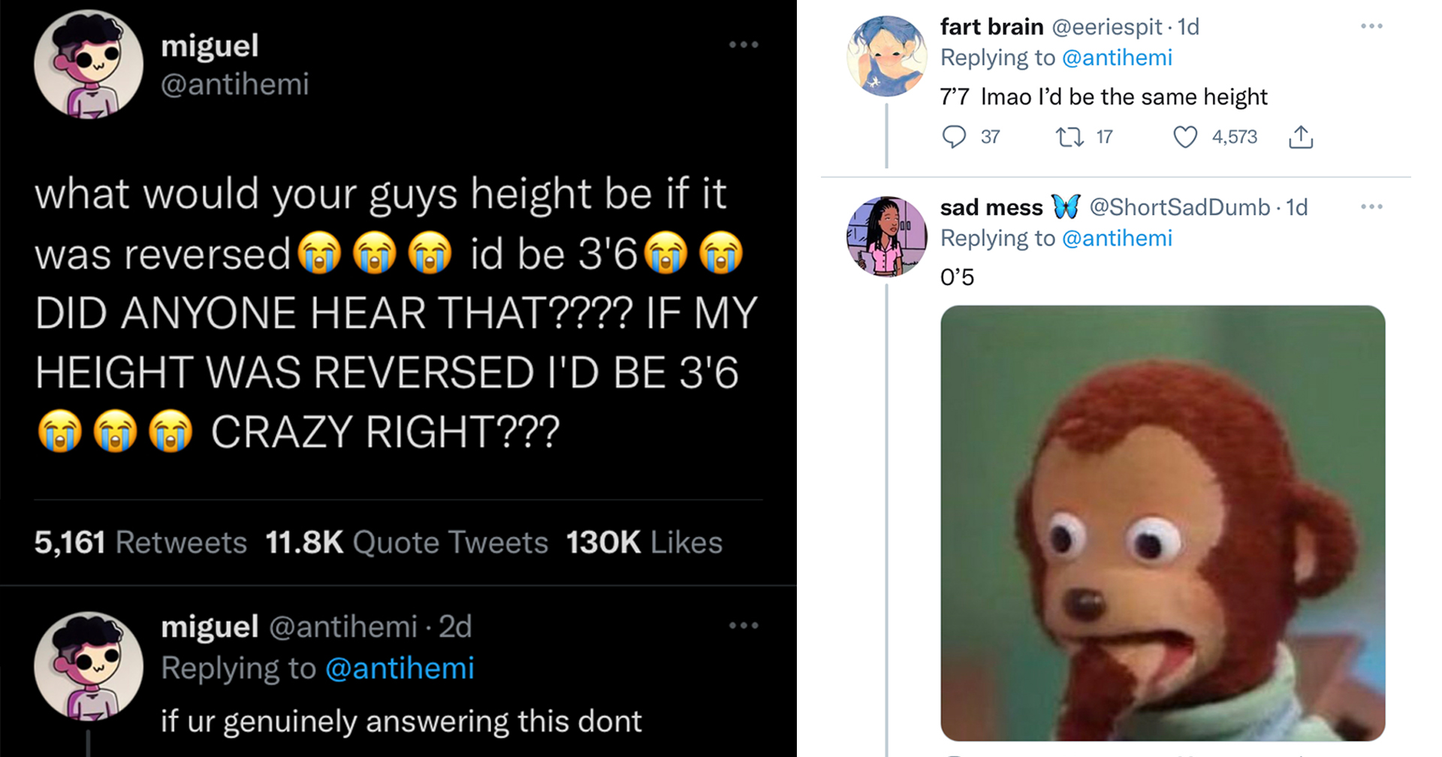Image resolution: width=1442 pixels, height=757 pixels.
Task: Open more options on fart brain's tweet
Action: (1371, 26)
